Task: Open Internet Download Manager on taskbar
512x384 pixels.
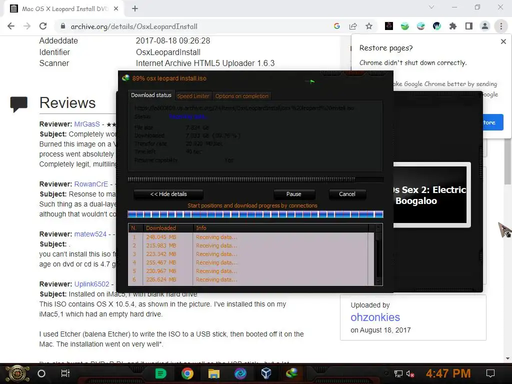Action: (292, 373)
